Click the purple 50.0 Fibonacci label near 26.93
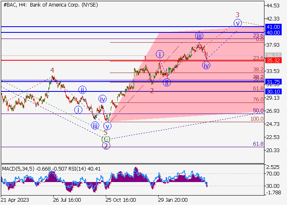This screenshot has height=205, width=287. coord(258,111)
